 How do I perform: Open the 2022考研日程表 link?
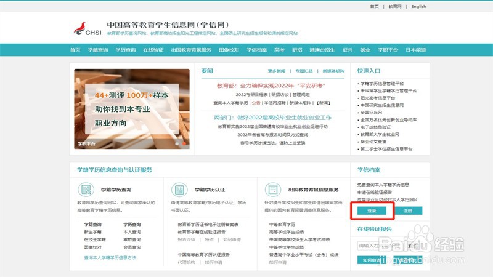pyautogui.click(x=252, y=95)
